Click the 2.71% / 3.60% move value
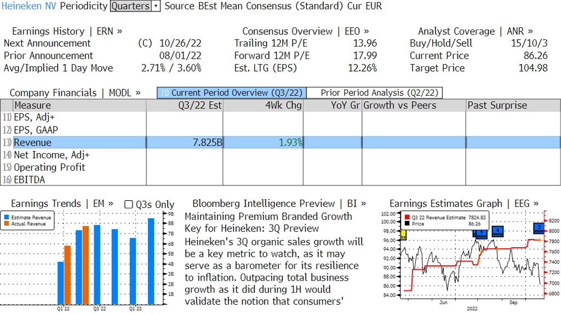Screen dimensions: 561x314 (x=171, y=68)
